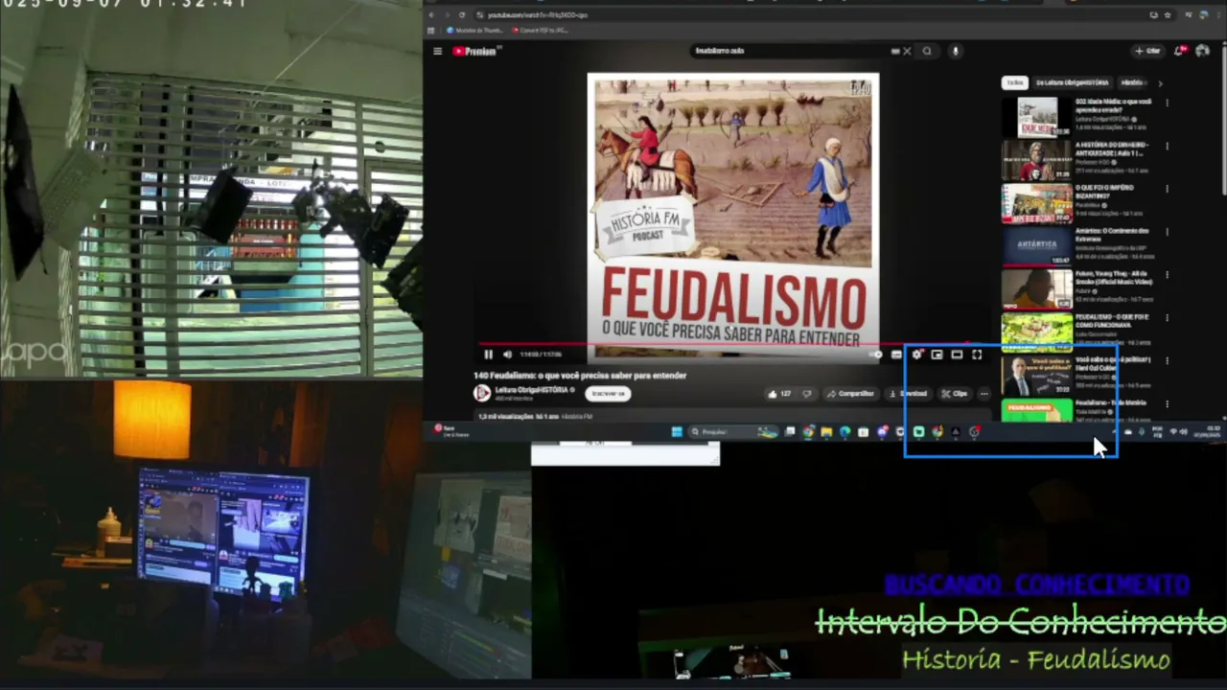The width and height of the screenshot is (1227, 690).
Task: Go to the YouTube Premium home logo
Action: point(475,51)
